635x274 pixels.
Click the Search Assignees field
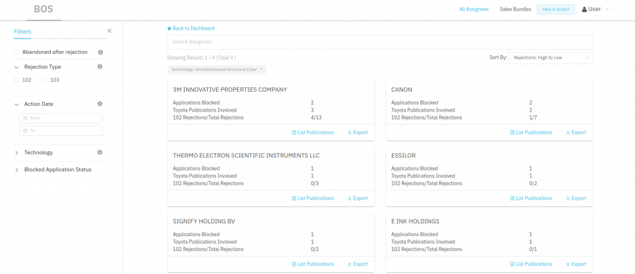[380, 42]
